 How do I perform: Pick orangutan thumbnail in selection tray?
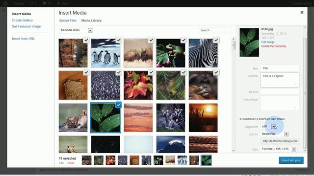click(x=86, y=160)
